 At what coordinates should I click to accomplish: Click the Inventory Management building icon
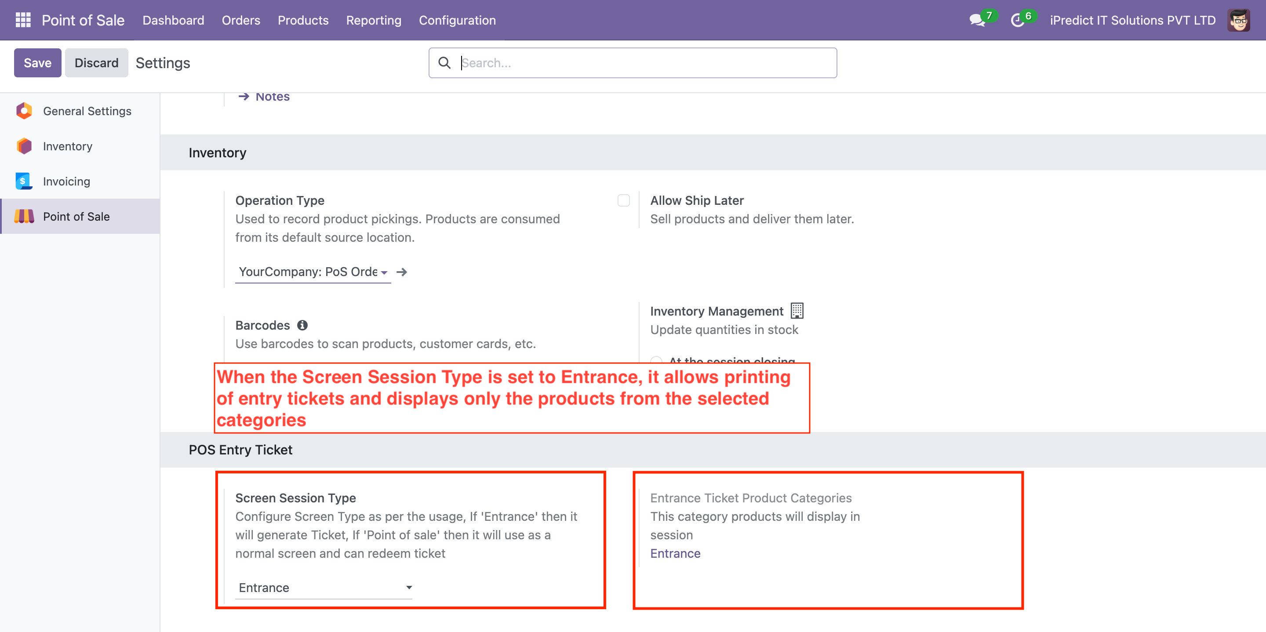pyautogui.click(x=796, y=311)
